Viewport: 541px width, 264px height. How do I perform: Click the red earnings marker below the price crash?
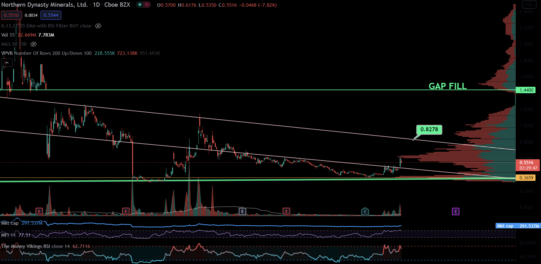click(x=126, y=212)
